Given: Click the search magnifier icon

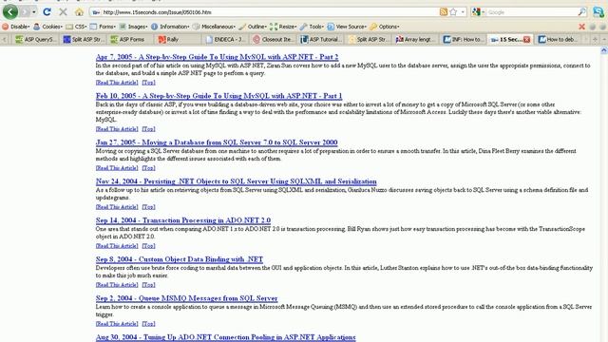Looking at the screenshot, I should [x=581, y=12].
